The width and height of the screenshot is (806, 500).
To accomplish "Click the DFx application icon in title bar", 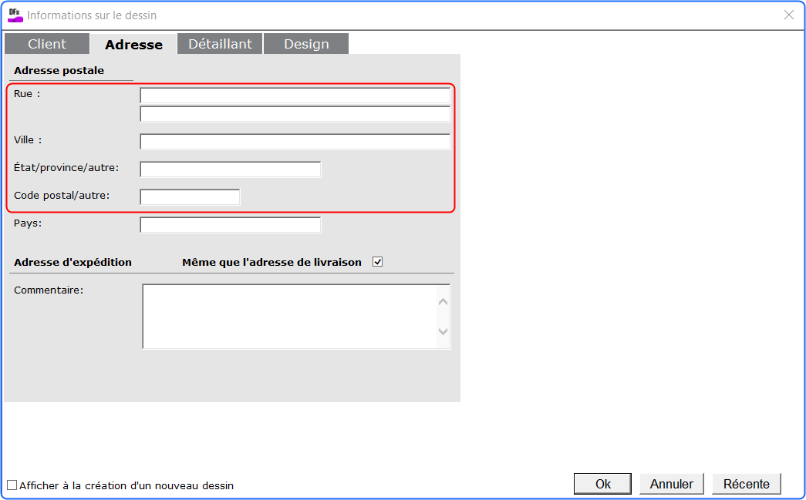I will [x=15, y=15].
